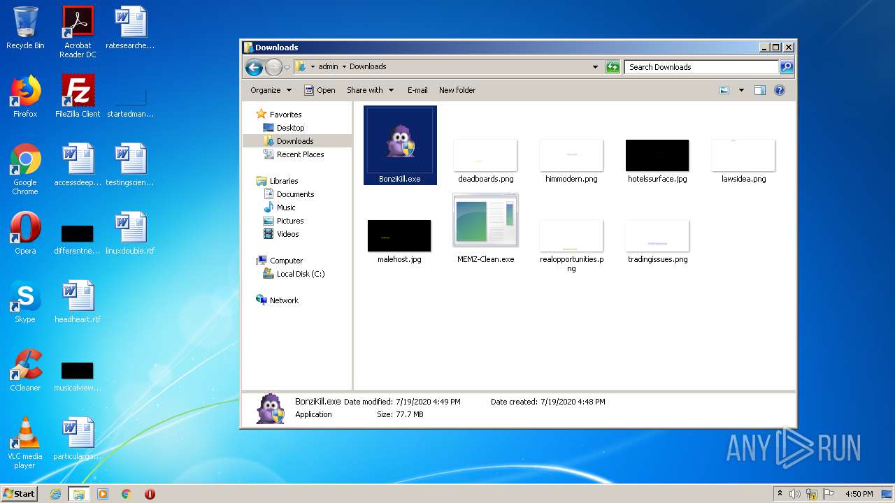This screenshot has height=503, width=895.
Task: Select BonziKill.exe file in Downloads
Action: pyautogui.click(x=400, y=145)
